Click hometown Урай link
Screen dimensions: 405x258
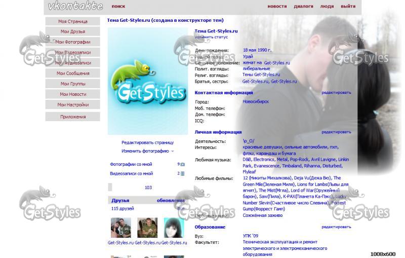pyautogui.click(x=248, y=56)
